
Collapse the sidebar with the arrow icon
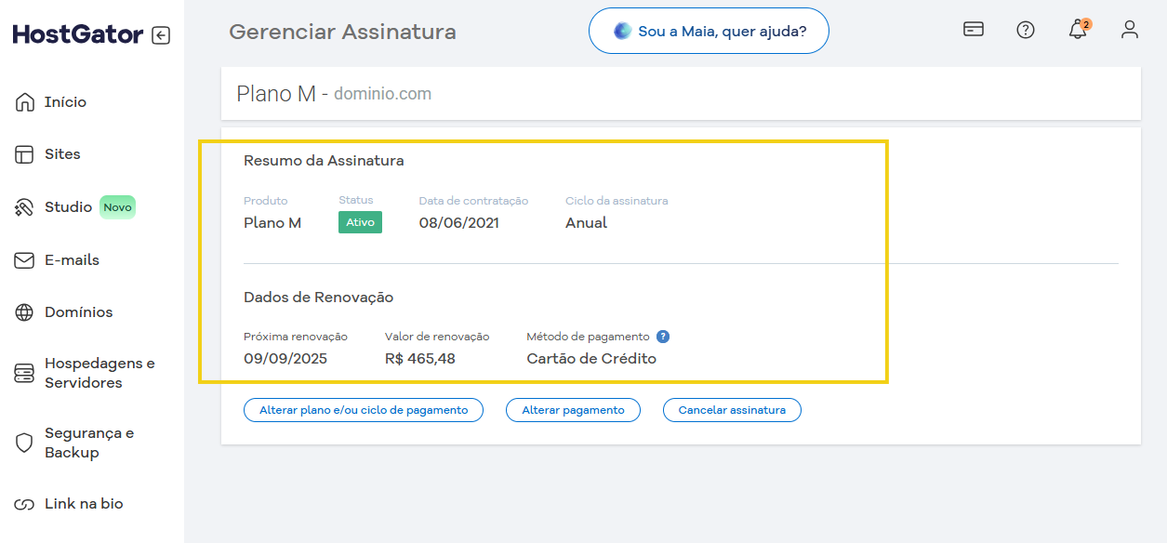[x=161, y=35]
